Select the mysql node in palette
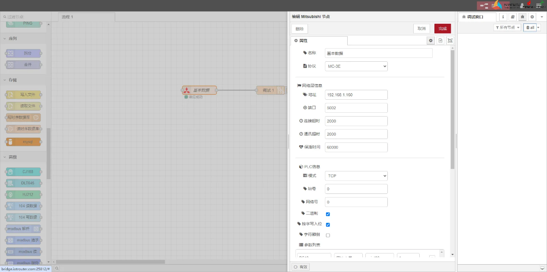Viewport: 547px width, 272px height. (24, 142)
